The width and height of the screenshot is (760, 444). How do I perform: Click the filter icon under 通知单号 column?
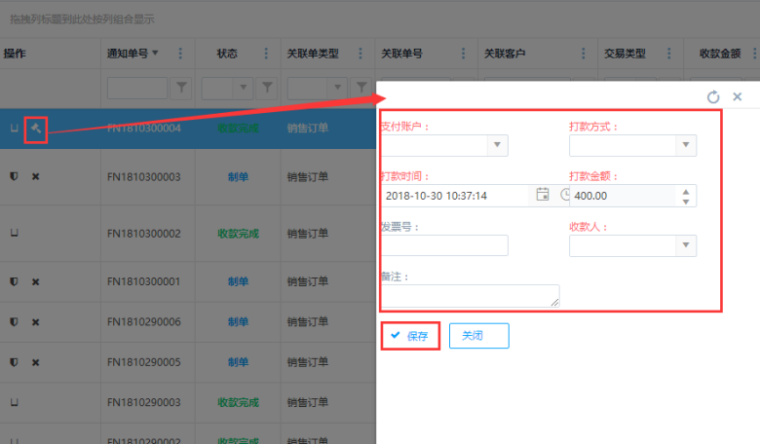click(181, 88)
